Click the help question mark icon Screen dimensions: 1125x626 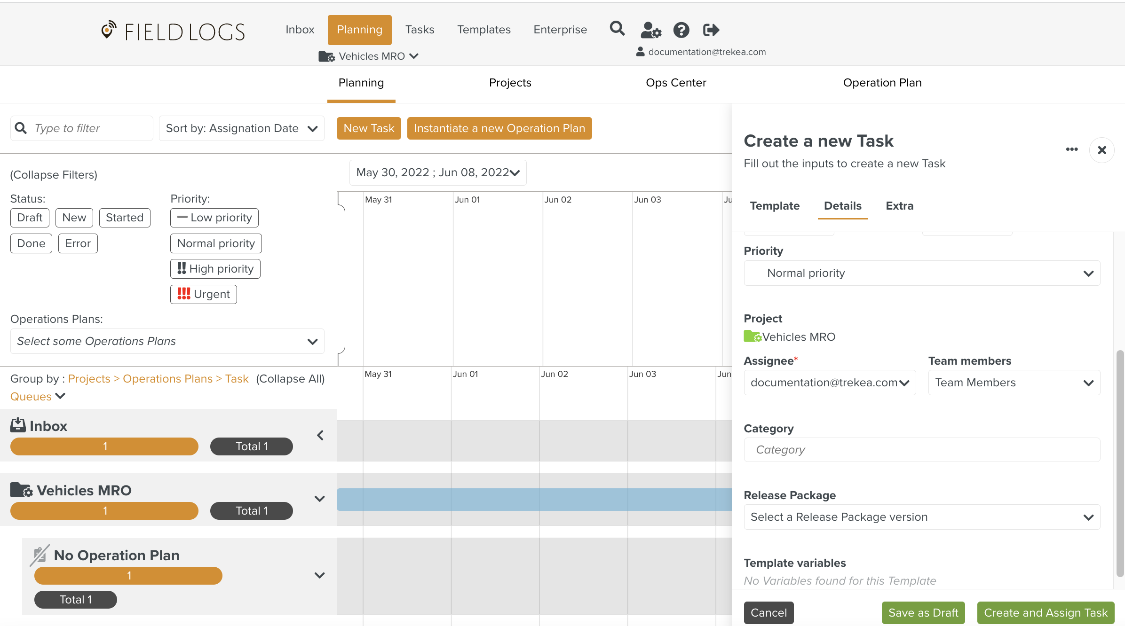681,30
